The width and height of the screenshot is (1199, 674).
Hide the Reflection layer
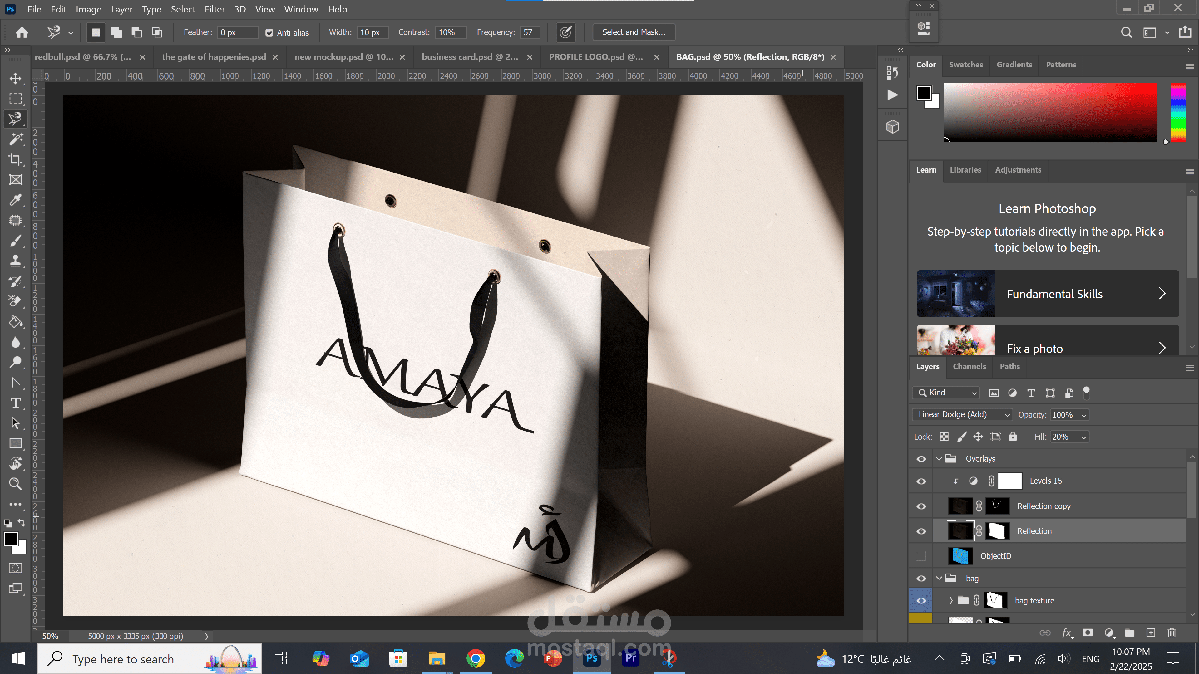[x=921, y=531]
